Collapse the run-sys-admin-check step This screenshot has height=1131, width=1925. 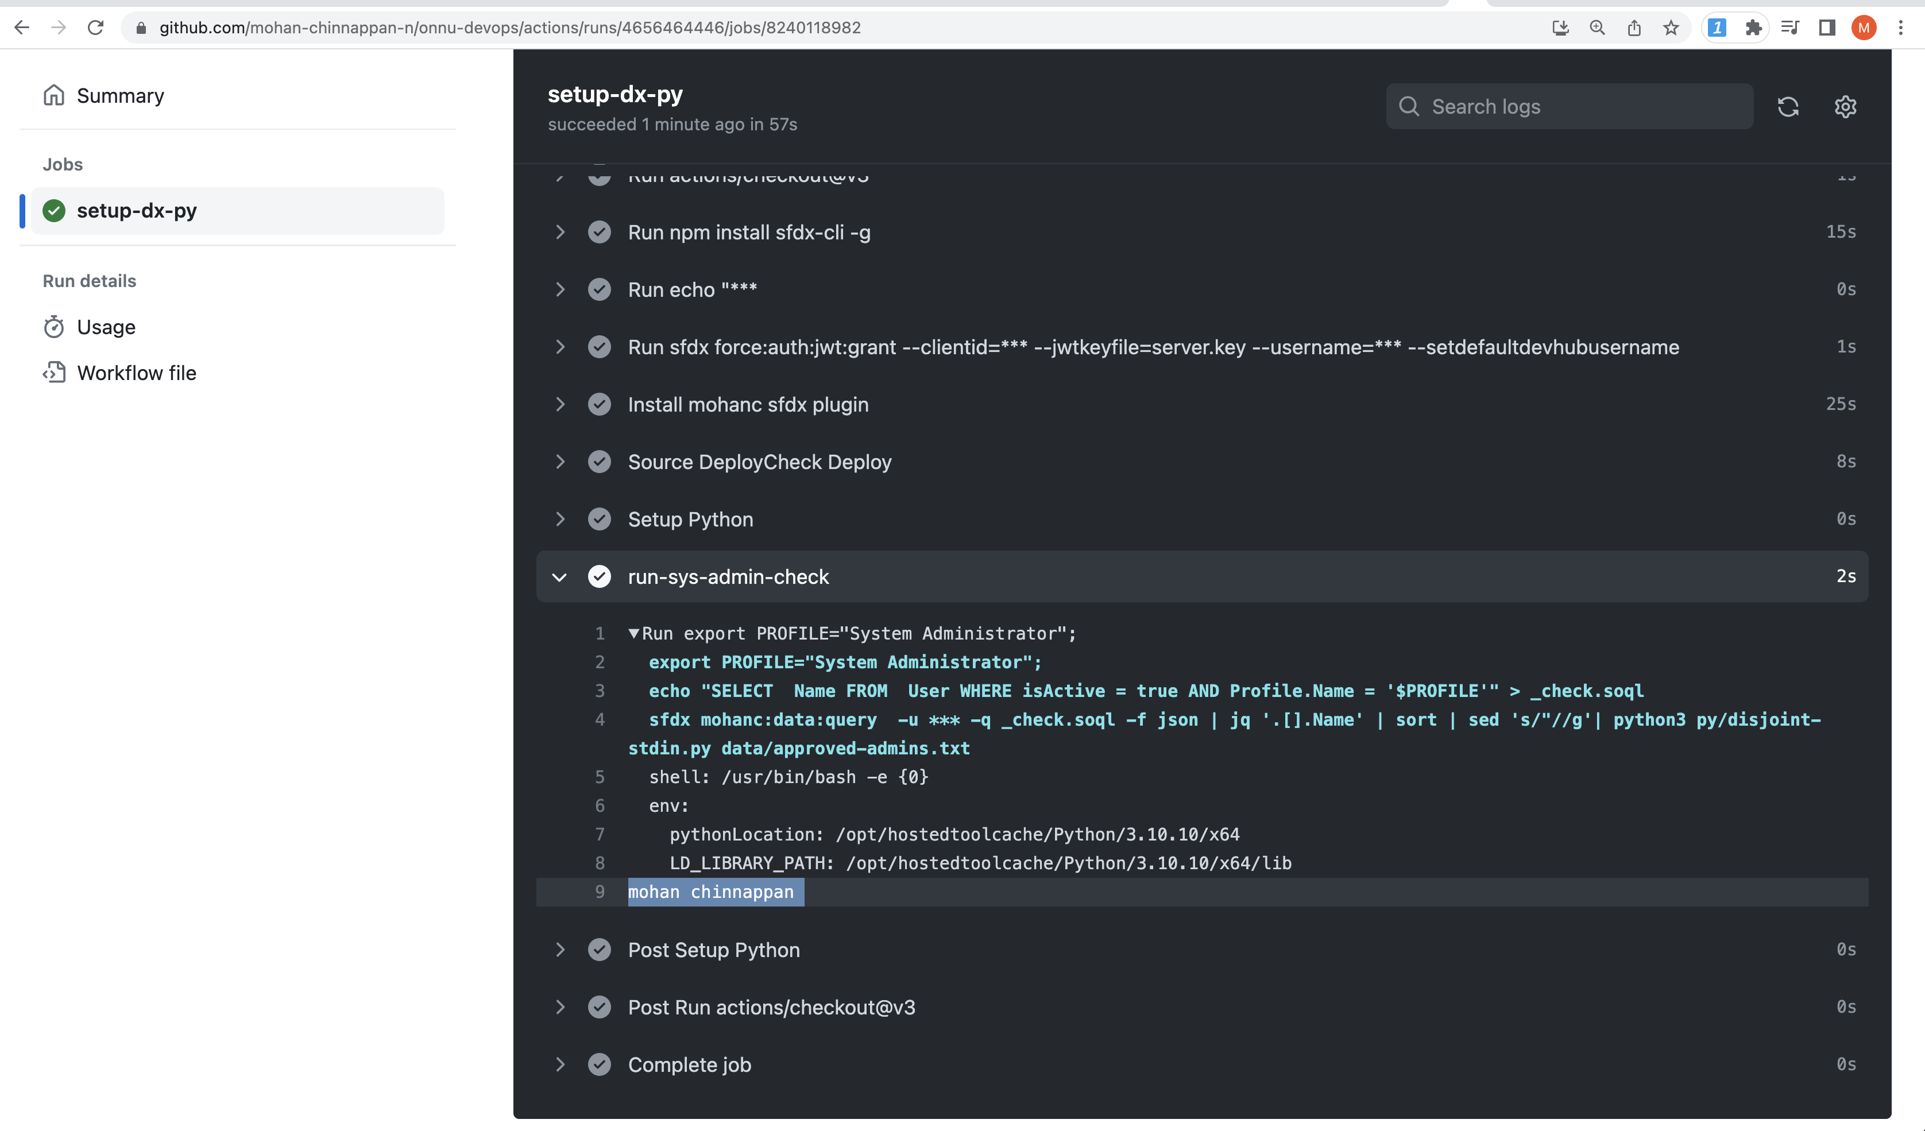560,576
